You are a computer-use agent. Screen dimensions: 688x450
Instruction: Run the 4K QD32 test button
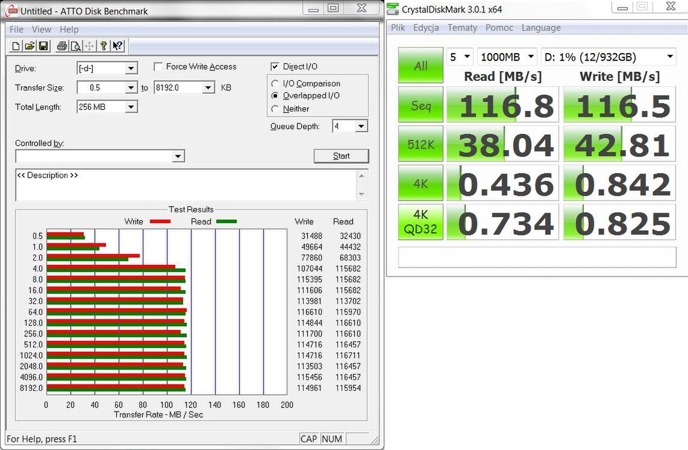421,222
